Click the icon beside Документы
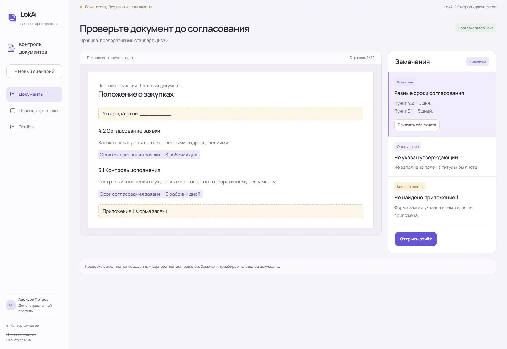Screen dimensions: 507x349 tap(13, 94)
